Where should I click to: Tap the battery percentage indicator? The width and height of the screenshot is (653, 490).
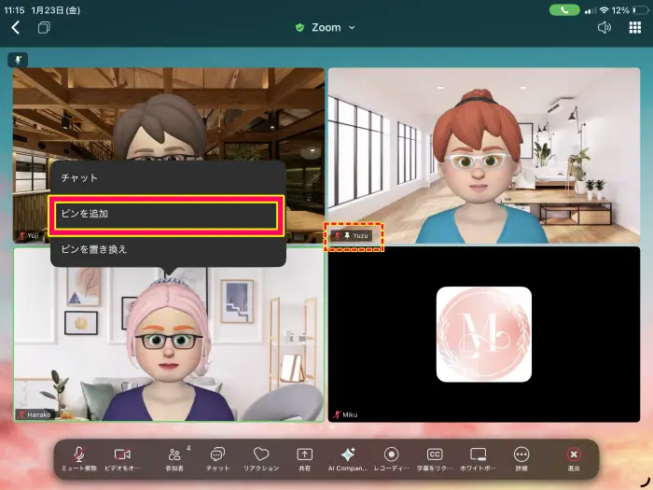pos(620,10)
